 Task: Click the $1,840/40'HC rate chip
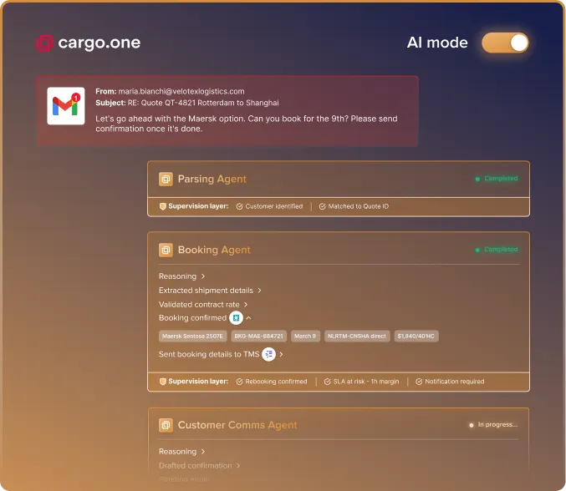tap(416, 337)
